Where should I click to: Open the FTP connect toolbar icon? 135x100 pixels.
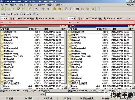pos(66,9)
